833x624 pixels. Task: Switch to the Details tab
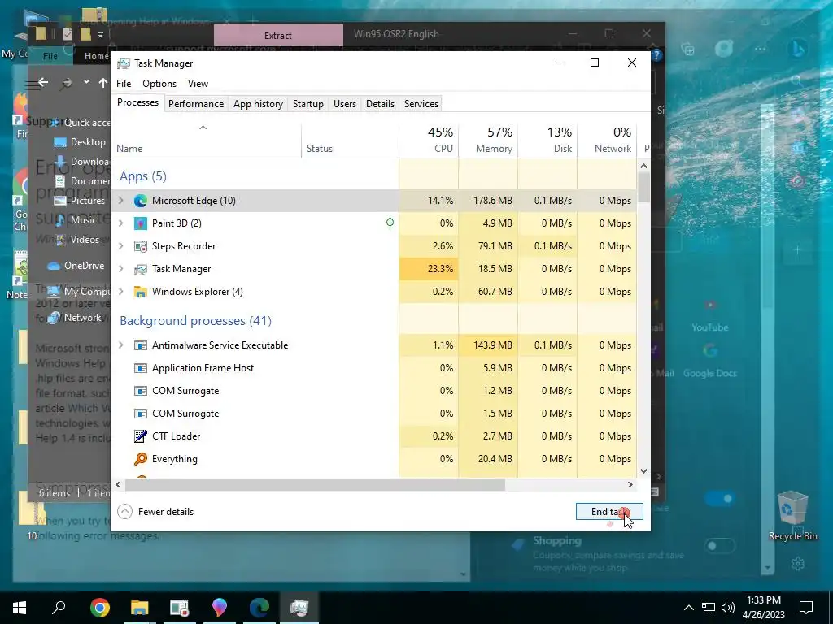(x=381, y=104)
